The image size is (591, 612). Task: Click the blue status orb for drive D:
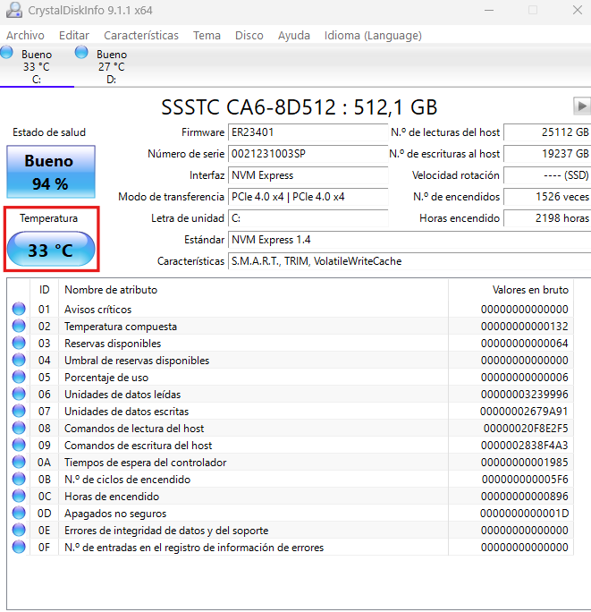pyautogui.click(x=81, y=52)
